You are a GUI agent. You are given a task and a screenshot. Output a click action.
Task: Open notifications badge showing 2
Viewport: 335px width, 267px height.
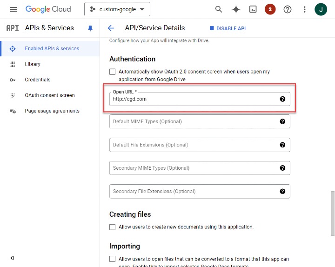click(x=270, y=9)
